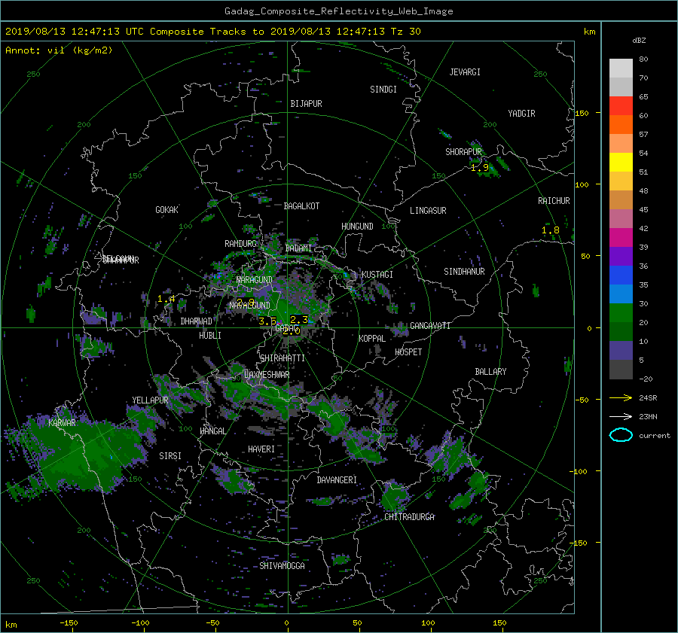Click the YELLAPUR city label
This screenshot has height=633, width=678.
click(x=150, y=400)
